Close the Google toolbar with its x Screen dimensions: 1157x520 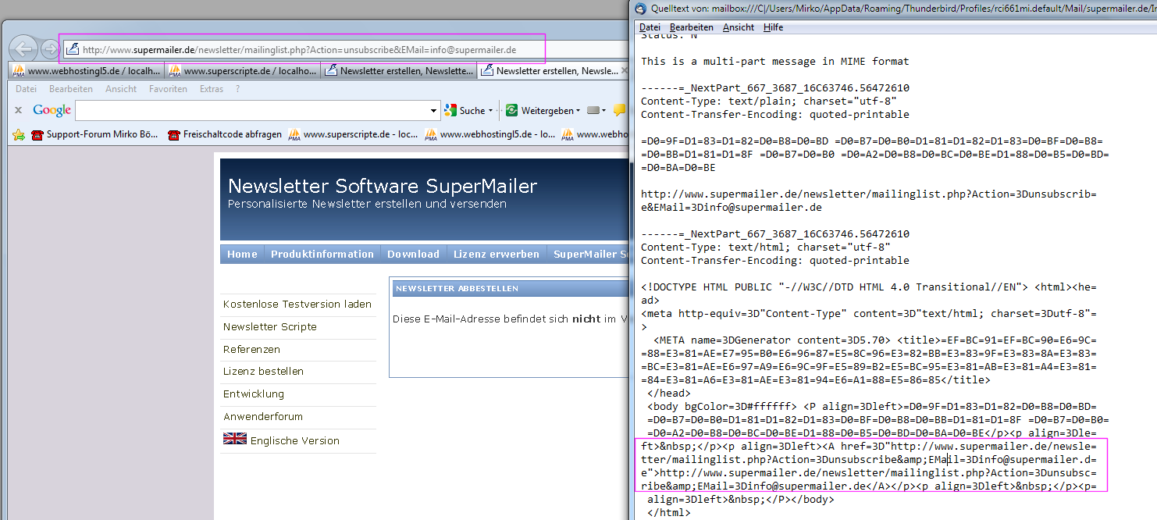coord(18,110)
